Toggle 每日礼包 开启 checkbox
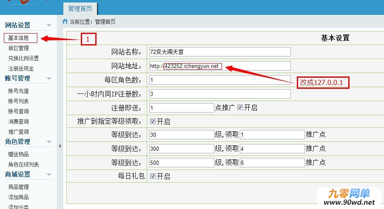 tap(153, 176)
